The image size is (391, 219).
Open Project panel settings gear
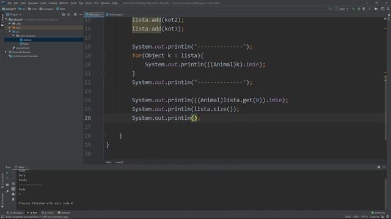click(x=75, y=15)
